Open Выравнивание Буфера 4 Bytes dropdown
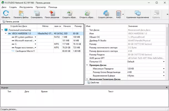The height and width of the screenshot is (111, 169). click(164, 76)
